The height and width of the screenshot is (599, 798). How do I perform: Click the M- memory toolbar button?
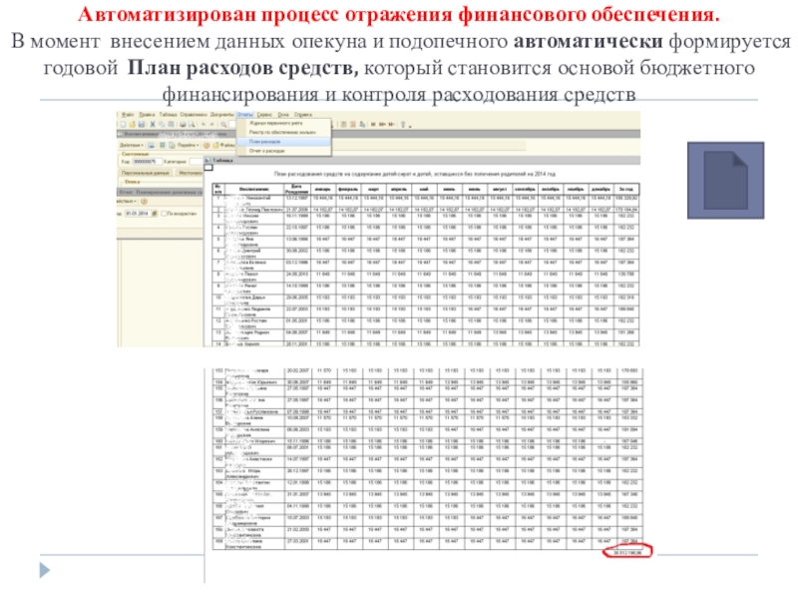391,124
